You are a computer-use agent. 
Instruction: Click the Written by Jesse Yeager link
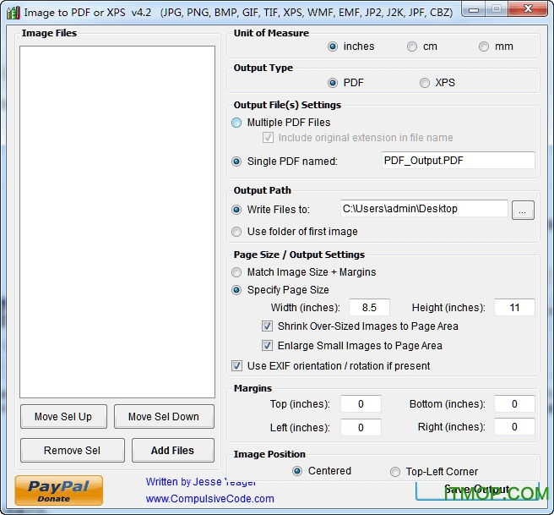point(201,482)
